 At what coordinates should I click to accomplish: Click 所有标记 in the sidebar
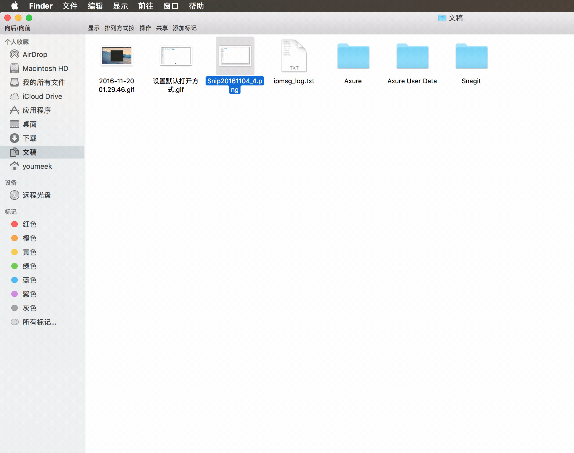click(x=39, y=322)
